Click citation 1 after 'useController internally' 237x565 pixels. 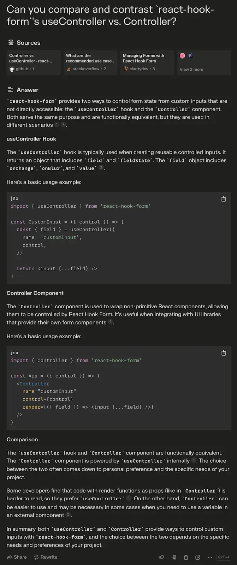(x=194, y=460)
